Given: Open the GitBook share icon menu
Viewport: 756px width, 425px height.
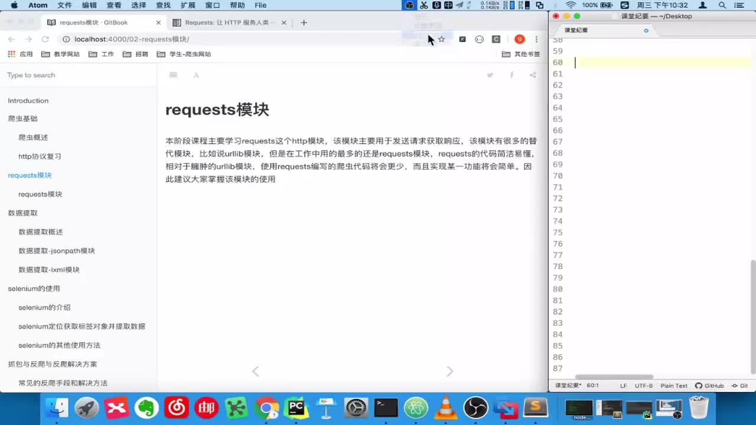Looking at the screenshot, I should [533, 75].
